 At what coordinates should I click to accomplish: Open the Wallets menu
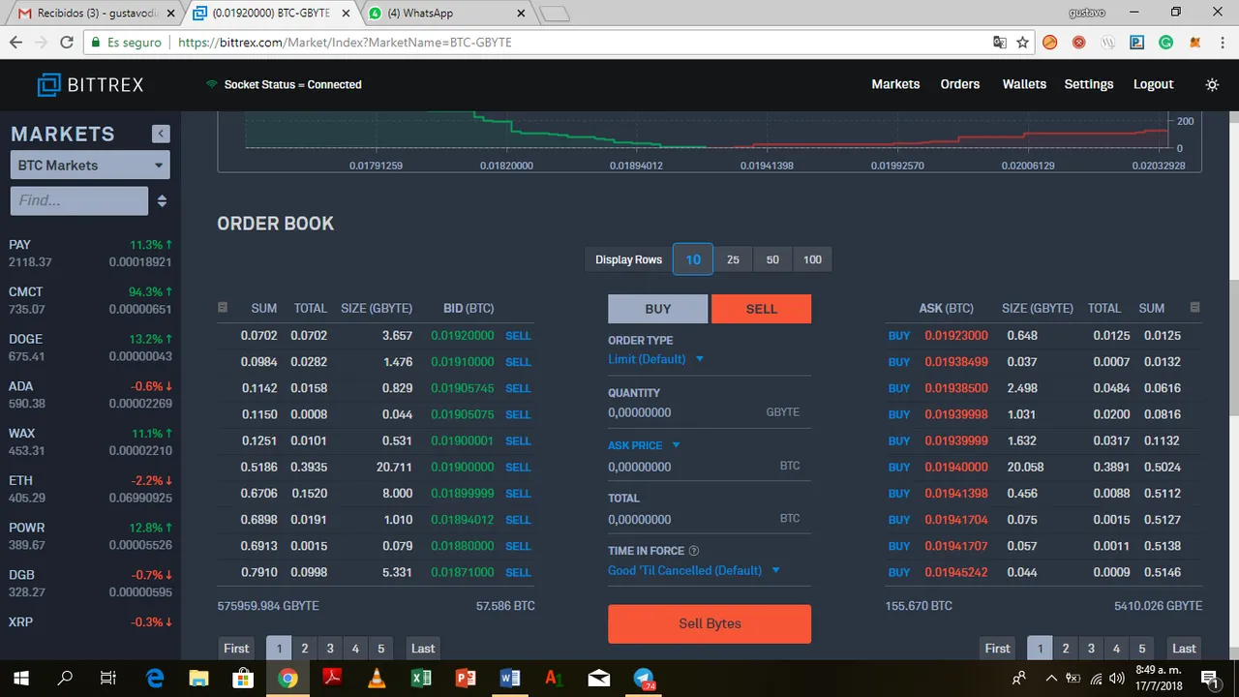tap(1024, 84)
